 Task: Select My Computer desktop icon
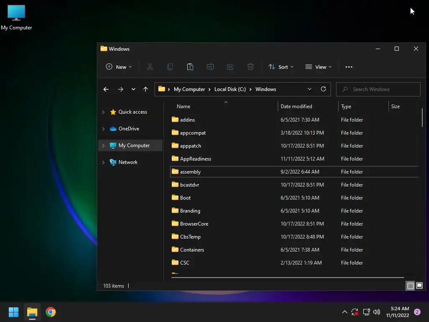(x=16, y=17)
